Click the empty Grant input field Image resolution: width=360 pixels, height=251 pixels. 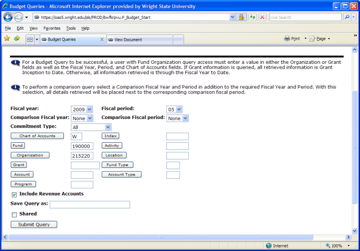(x=85, y=165)
